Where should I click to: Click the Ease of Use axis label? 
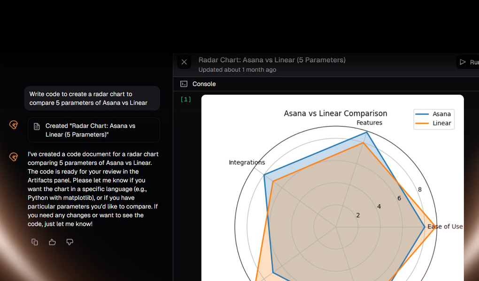tap(445, 227)
